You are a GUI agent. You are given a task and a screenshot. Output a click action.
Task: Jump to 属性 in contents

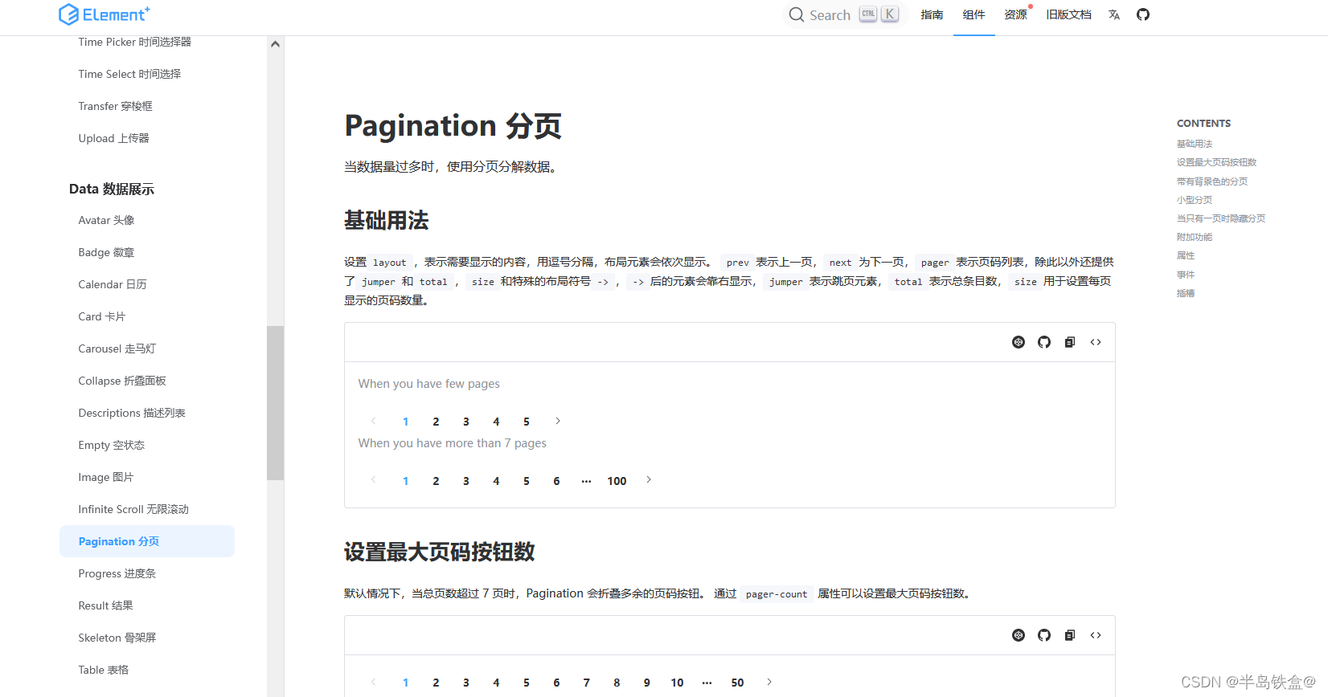click(x=1186, y=255)
